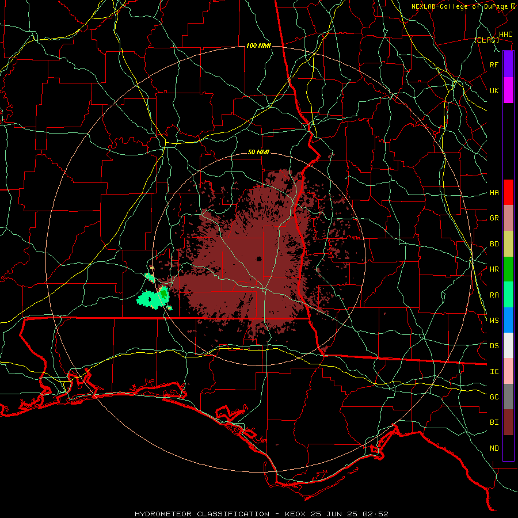The height and width of the screenshot is (518, 518).
Task: Click the BD legend label
Action: (494, 244)
